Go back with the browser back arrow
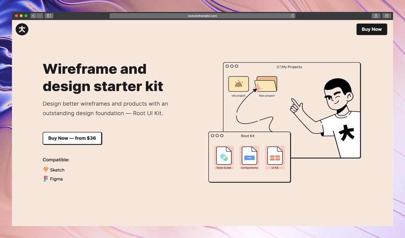Image resolution: width=405 pixels, height=238 pixels. pos(34,16)
